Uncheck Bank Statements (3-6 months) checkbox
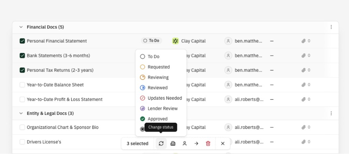349x154 pixels. tap(22, 55)
